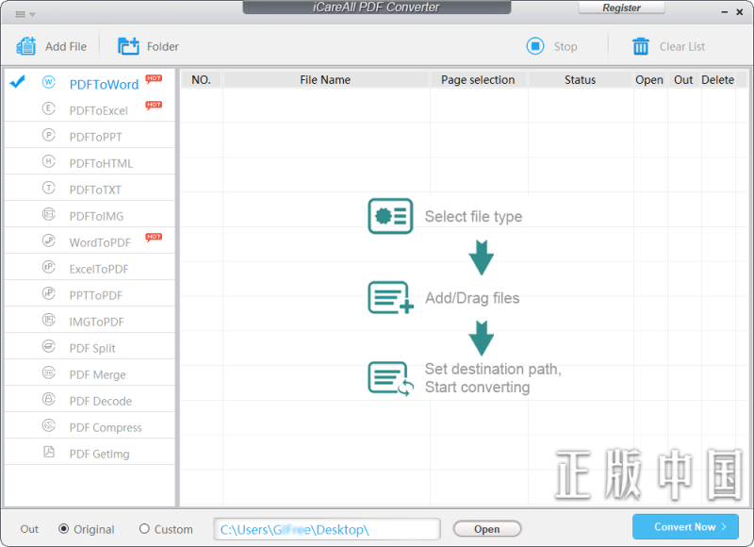Click the Add File label
This screenshot has height=547, width=754.
coord(66,46)
